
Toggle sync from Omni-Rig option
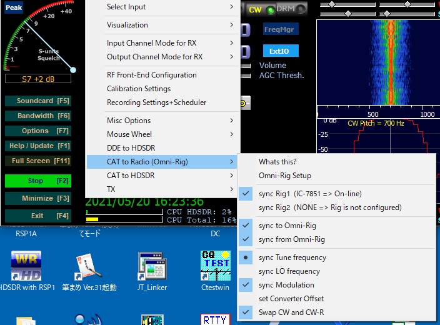click(x=337, y=239)
